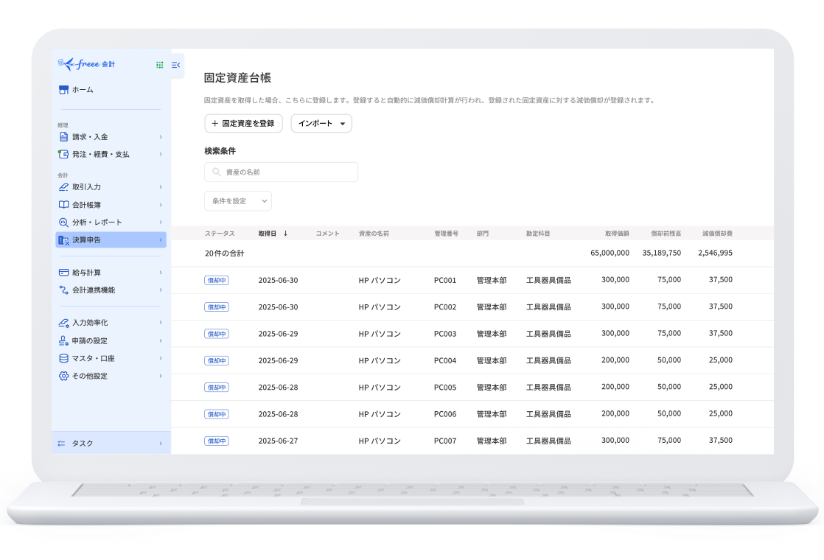
Task: Open the 入力効率化 menu item
Action: (x=111, y=323)
